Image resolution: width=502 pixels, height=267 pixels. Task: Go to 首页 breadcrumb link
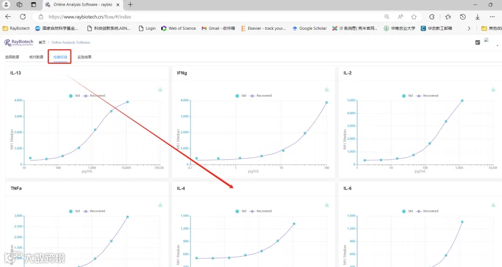tap(42, 42)
